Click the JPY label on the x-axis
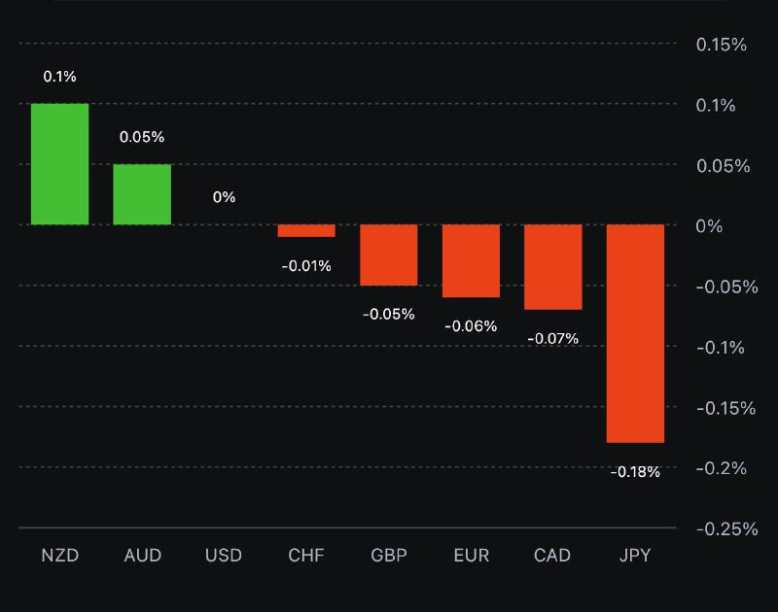The width and height of the screenshot is (778, 612). (x=635, y=556)
